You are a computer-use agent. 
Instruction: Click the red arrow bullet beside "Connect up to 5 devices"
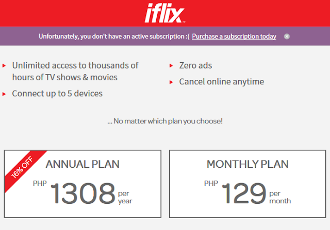[5, 94]
